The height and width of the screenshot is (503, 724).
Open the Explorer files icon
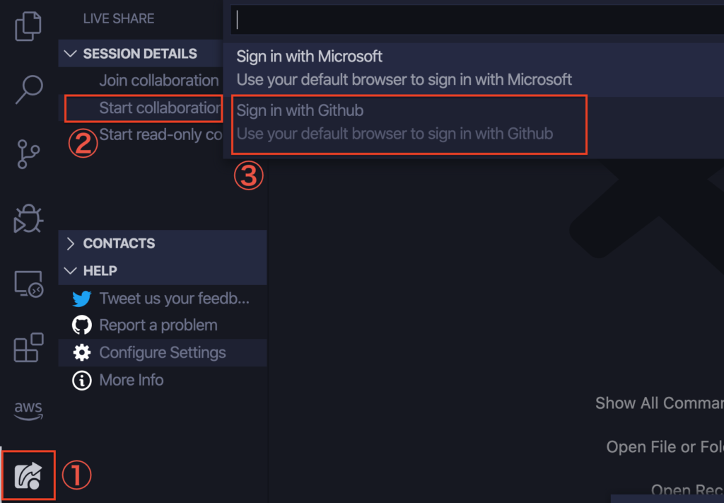coord(29,25)
